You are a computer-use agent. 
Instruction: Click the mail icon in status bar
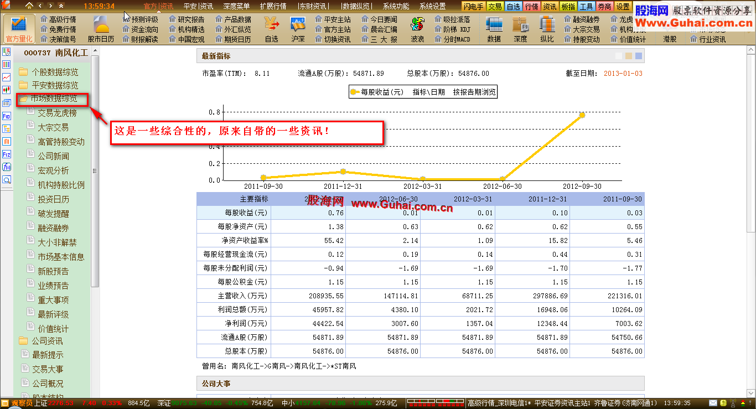point(712,403)
